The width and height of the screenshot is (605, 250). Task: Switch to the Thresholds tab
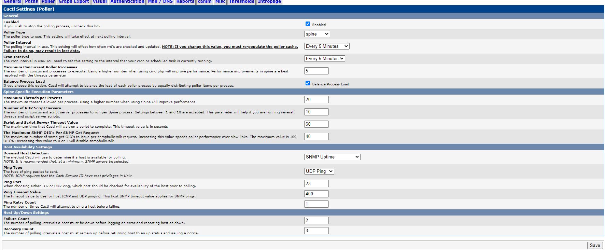[242, 2]
